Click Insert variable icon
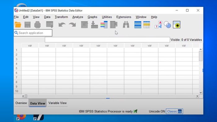217x122 pixels. (x=147, y=25)
